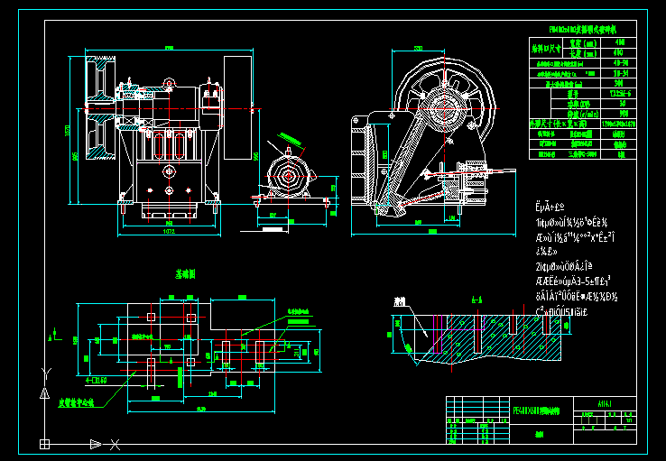The image size is (666, 461).
Task: Select the 996 vertical dimension text
Action: 255,156
